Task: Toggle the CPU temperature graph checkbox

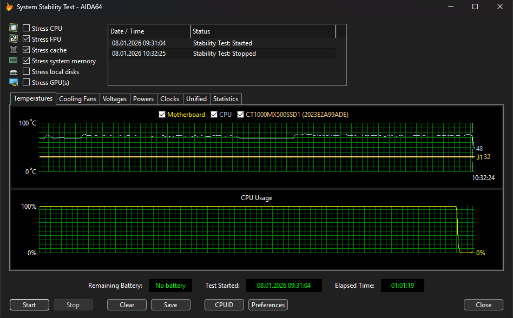Action: [214, 115]
